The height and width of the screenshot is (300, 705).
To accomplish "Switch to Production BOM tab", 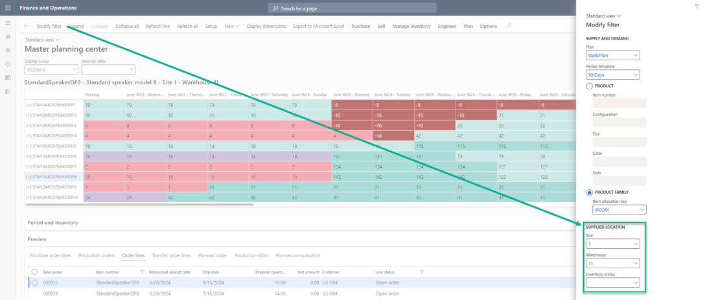I will tap(251, 255).
